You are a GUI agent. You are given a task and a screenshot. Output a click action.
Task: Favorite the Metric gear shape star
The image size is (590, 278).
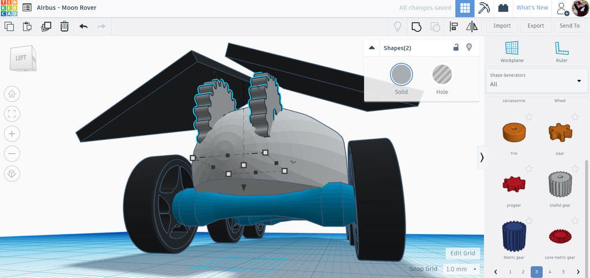tap(529, 220)
